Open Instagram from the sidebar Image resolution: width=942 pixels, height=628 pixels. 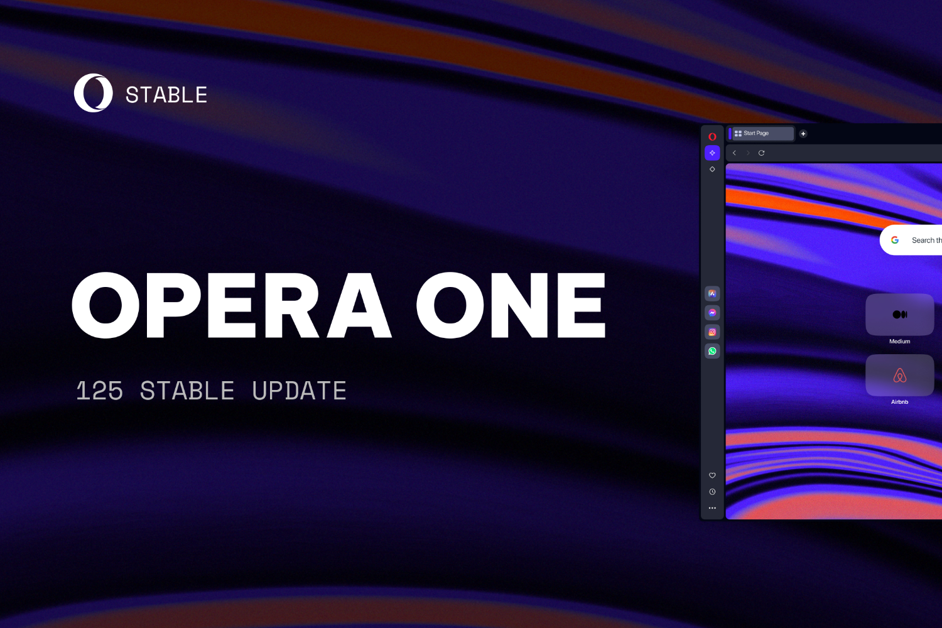pyautogui.click(x=712, y=332)
